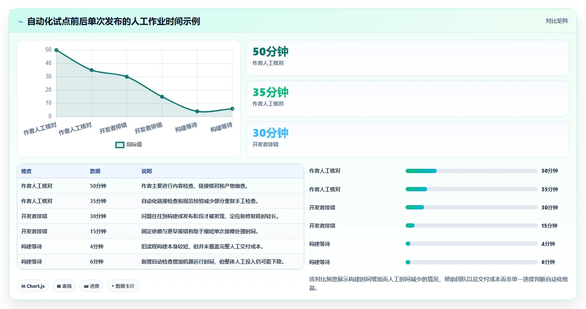586x309 pixels.
Task: Click the last chart data point at value 6
Action: point(232,109)
